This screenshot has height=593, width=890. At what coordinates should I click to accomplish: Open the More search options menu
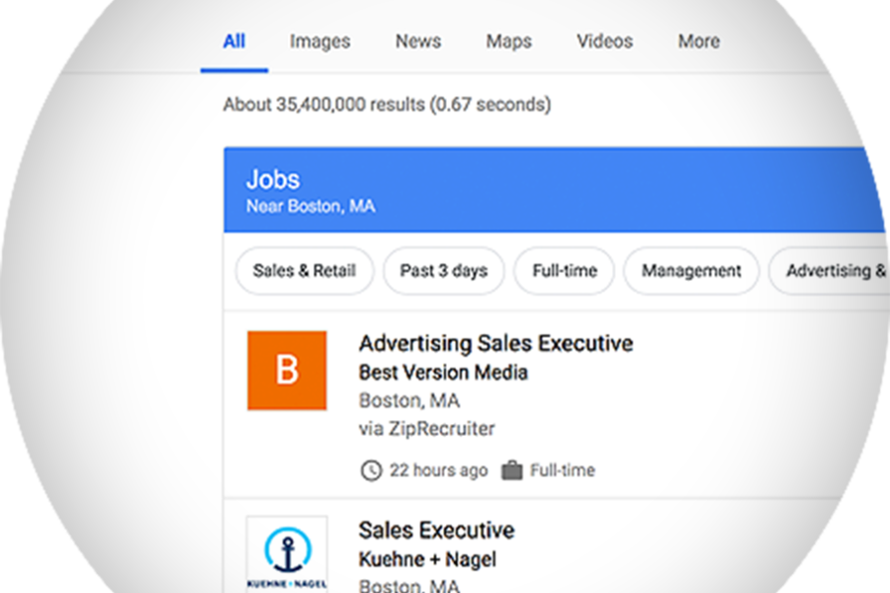coord(699,42)
